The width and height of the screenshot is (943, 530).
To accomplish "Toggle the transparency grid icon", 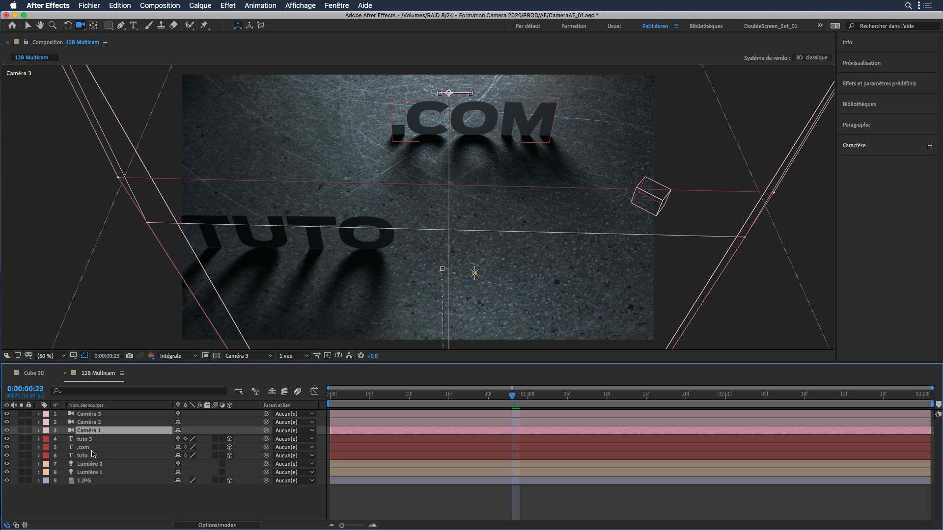I will pyautogui.click(x=217, y=356).
